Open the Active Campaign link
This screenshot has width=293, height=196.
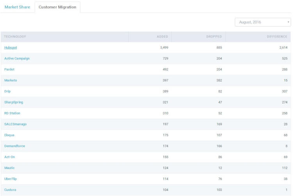tap(17, 59)
